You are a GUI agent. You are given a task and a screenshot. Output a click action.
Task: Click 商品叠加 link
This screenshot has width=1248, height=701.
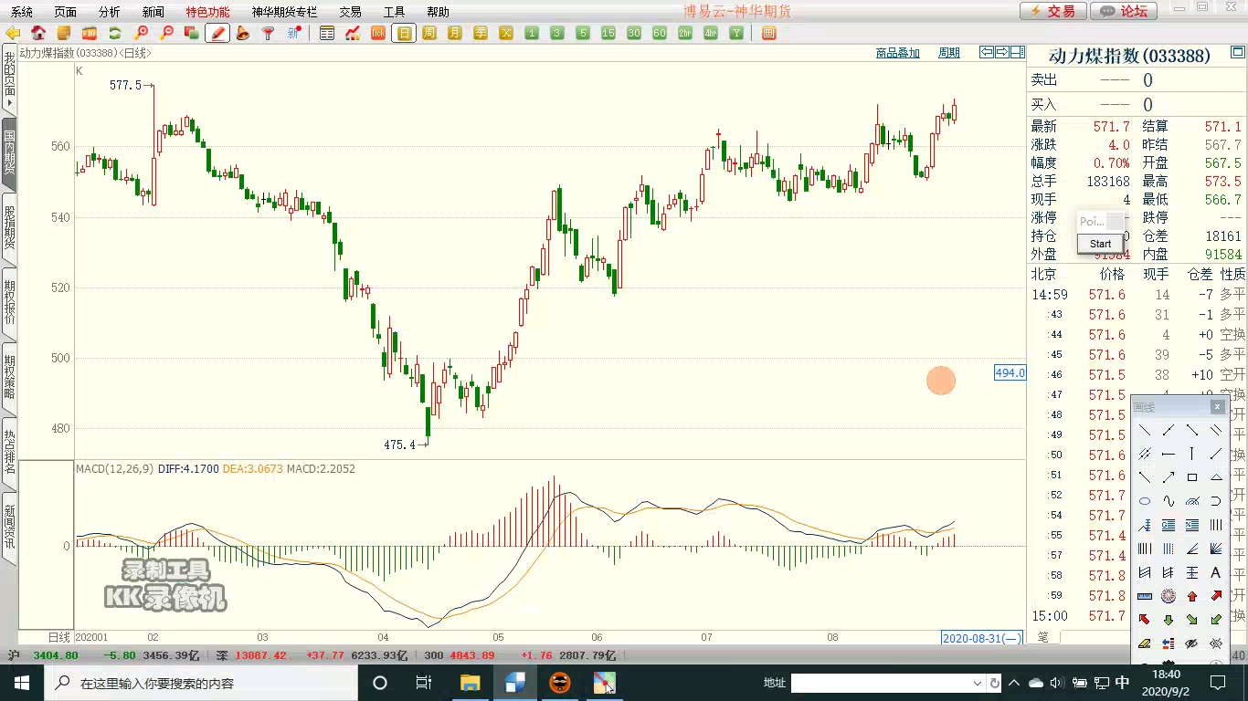(x=897, y=53)
